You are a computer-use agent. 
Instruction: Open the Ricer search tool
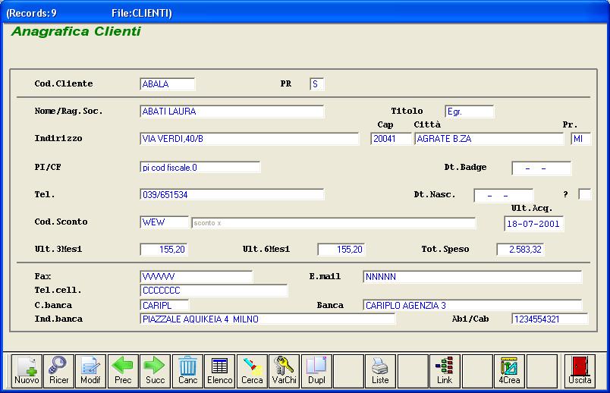(58, 371)
